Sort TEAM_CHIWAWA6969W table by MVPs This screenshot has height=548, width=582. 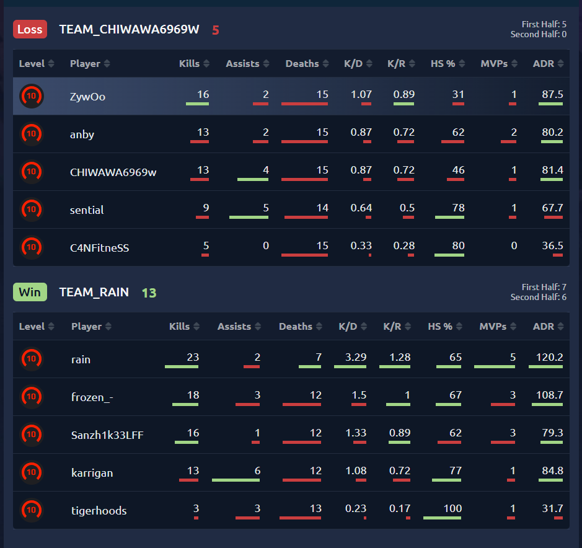(x=499, y=63)
